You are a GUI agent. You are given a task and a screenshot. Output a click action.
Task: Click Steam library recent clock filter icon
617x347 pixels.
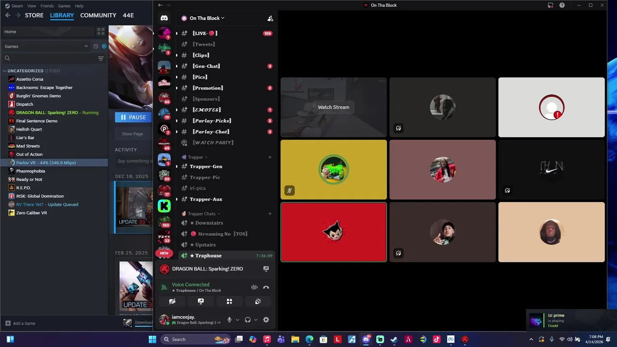[95, 46]
